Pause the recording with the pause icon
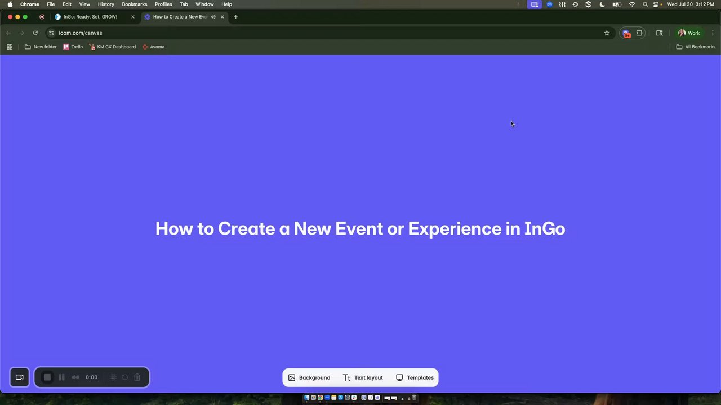The image size is (721, 405). 61,377
